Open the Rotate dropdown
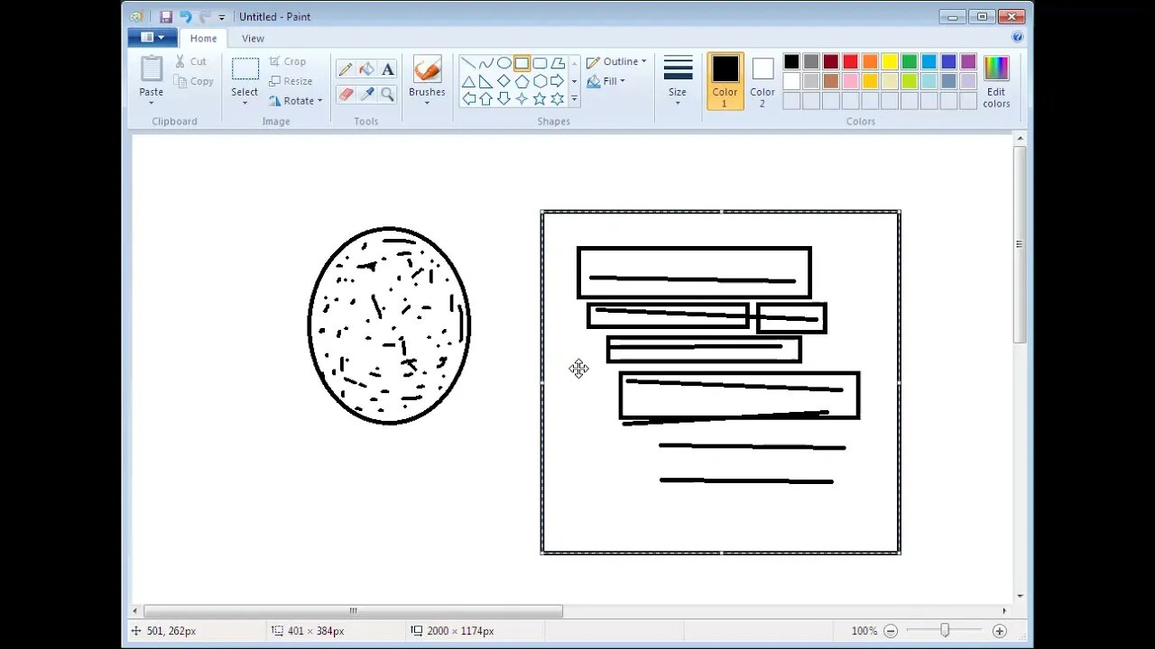The image size is (1155, 649). (x=295, y=100)
